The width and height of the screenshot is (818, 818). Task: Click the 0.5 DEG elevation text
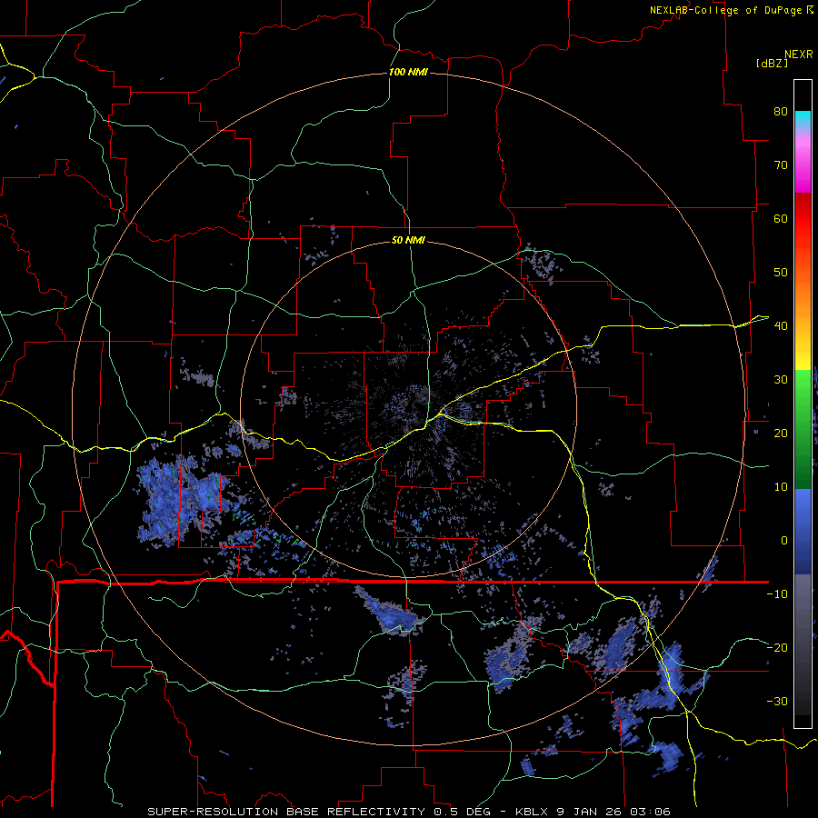click(463, 812)
